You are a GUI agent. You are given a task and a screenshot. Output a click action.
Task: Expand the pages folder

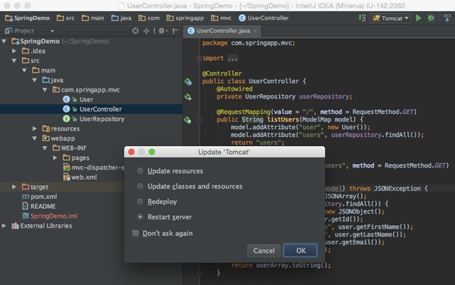[x=55, y=158]
